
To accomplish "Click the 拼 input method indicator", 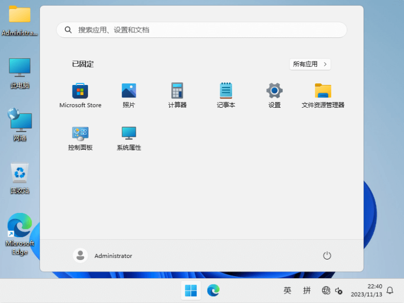I will [307, 291].
